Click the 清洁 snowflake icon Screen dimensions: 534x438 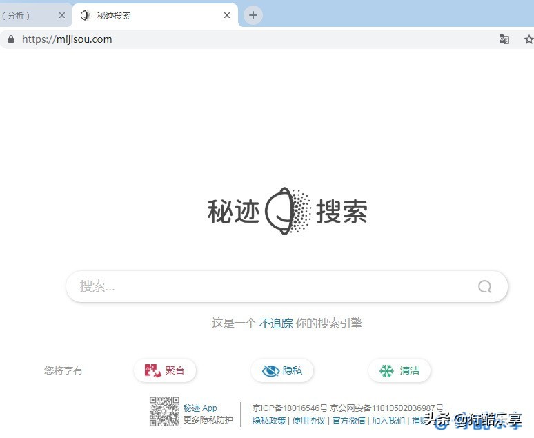(386, 370)
